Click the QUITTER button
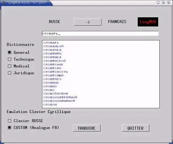Viewport: 173px width, 144px height. (x=135, y=128)
